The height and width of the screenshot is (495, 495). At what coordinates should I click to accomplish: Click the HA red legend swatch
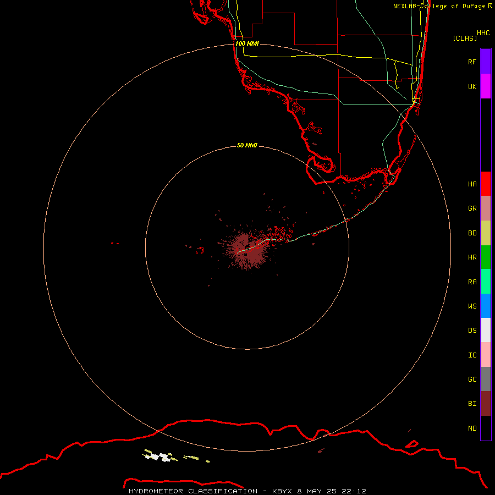[x=486, y=184]
